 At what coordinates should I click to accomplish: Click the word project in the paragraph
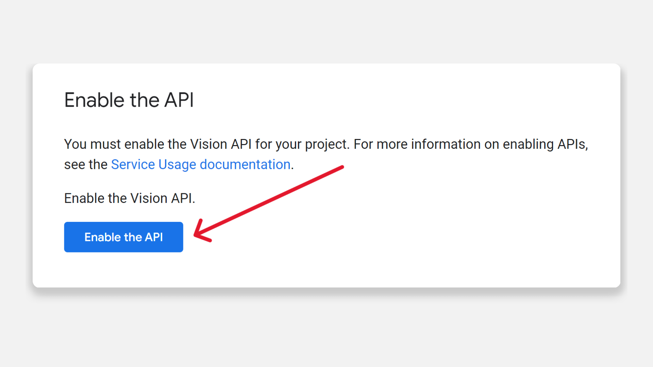coord(325,145)
